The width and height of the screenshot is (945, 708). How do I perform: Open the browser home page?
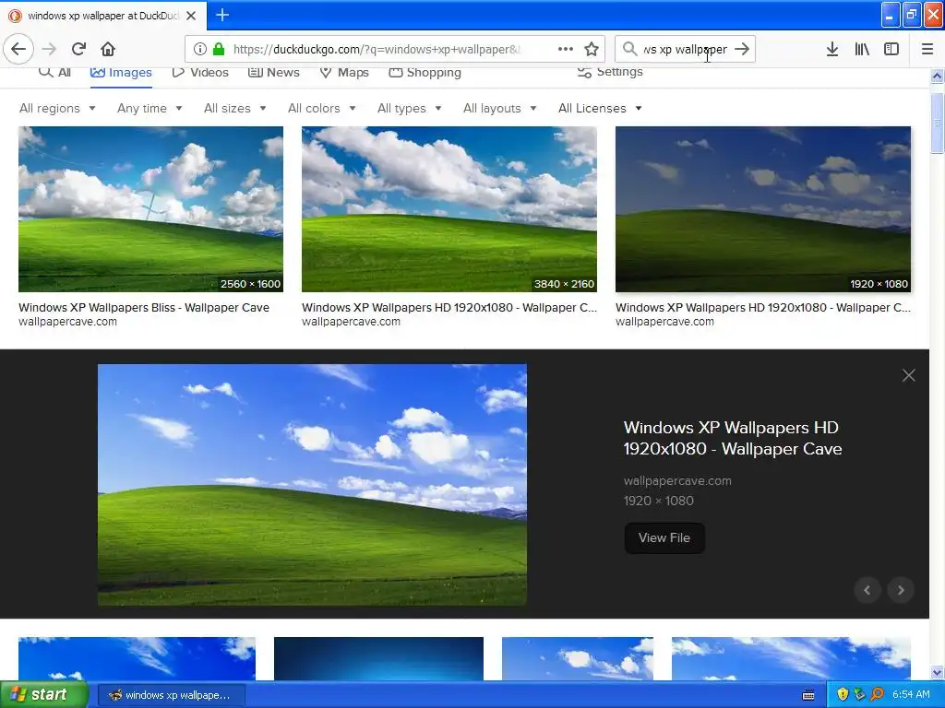click(x=108, y=49)
